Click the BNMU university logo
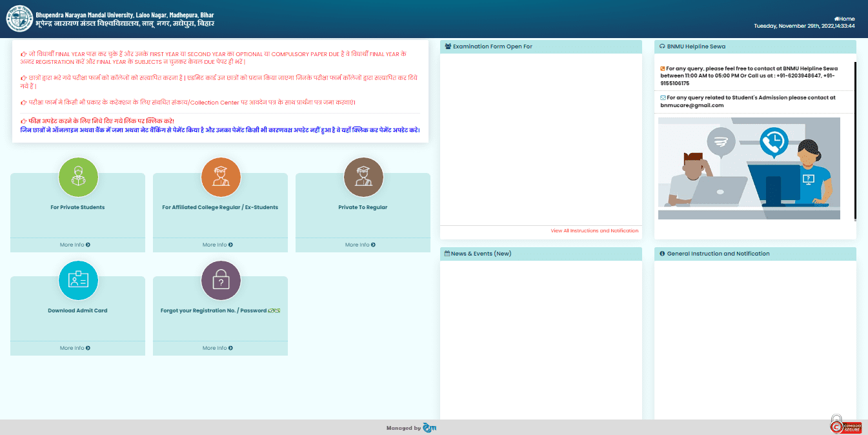The height and width of the screenshot is (435, 868). point(19,19)
